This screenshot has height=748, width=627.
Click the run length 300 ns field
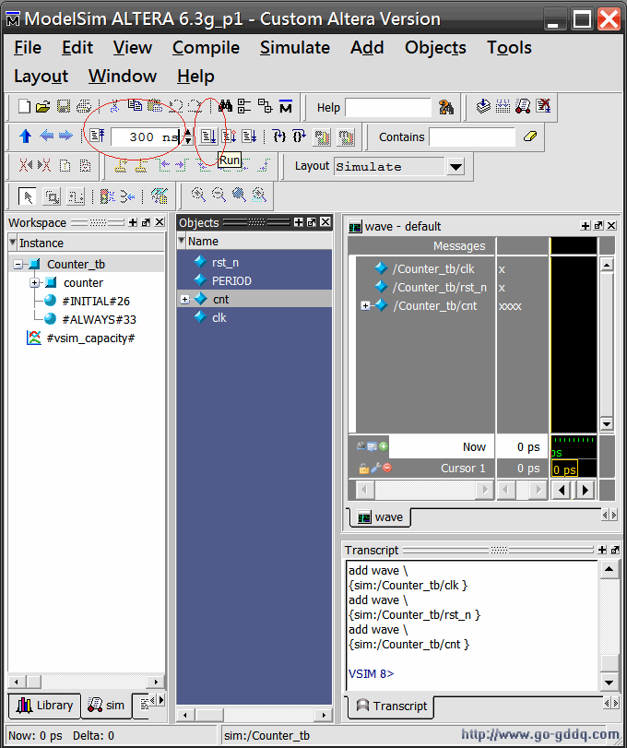coord(145,137)
